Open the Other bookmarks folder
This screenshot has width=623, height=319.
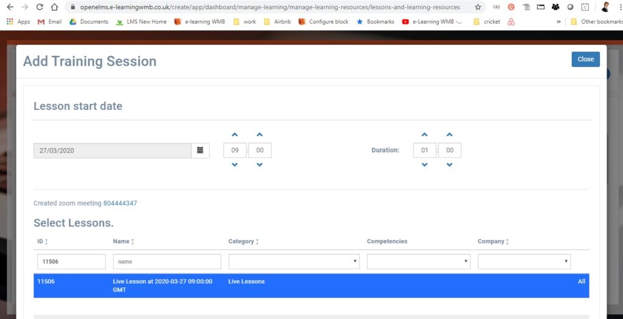tap(596, 22)
